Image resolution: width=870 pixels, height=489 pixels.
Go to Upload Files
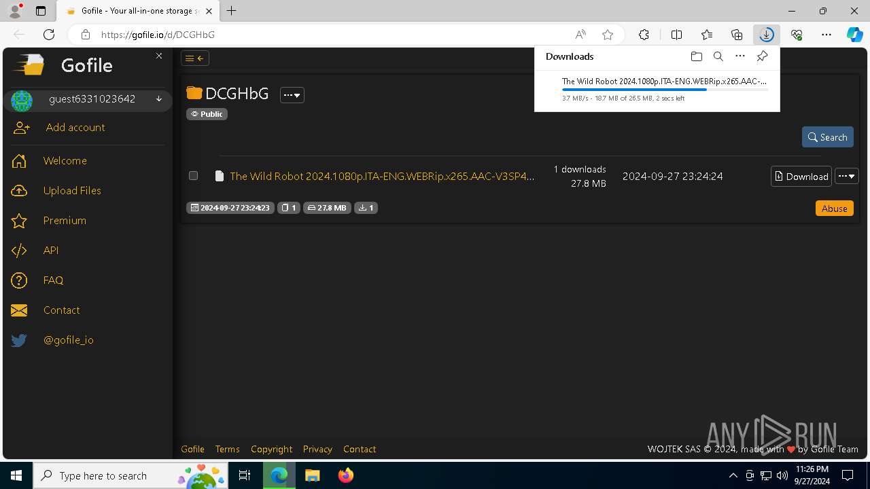coord(72,191)
